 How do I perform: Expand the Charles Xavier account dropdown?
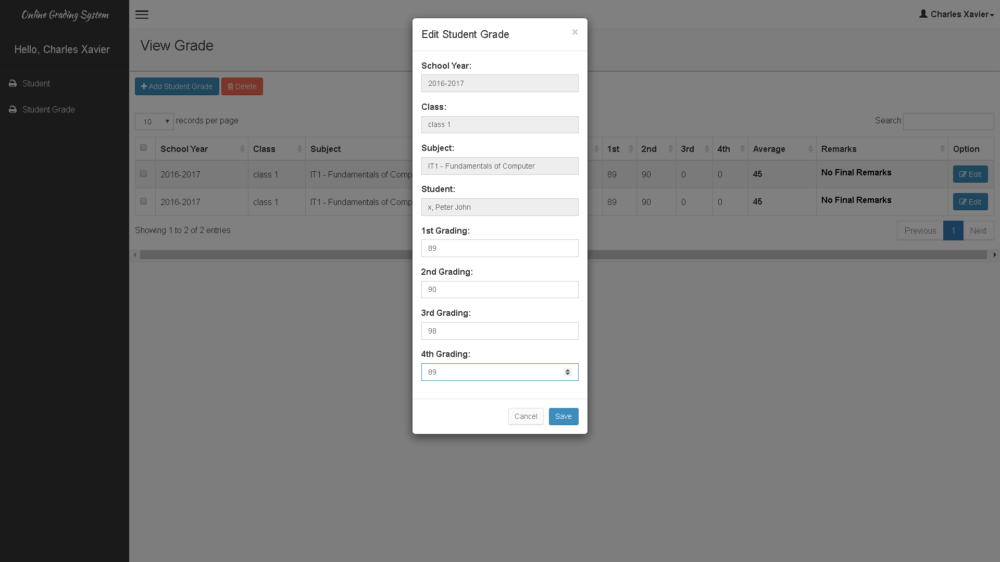[x=955, y=14]
